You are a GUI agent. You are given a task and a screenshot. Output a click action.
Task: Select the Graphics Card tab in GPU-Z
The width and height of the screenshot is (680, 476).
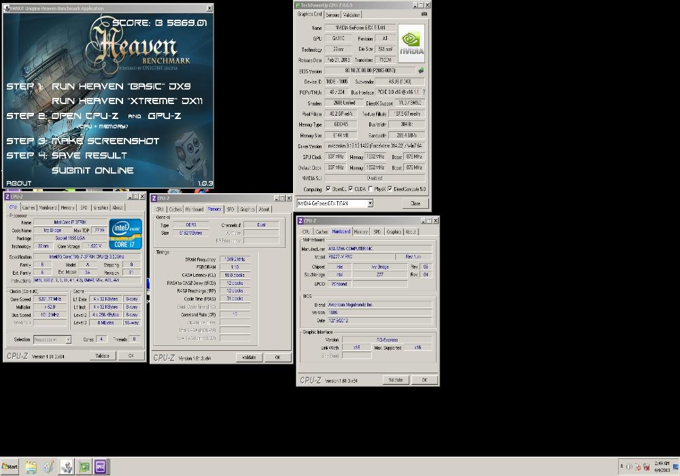(309, 14)
